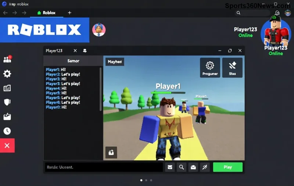This screenshot has width=294, height=186.
Task: Click the chat line "Player6: Let's play!"
Action: 63,102
